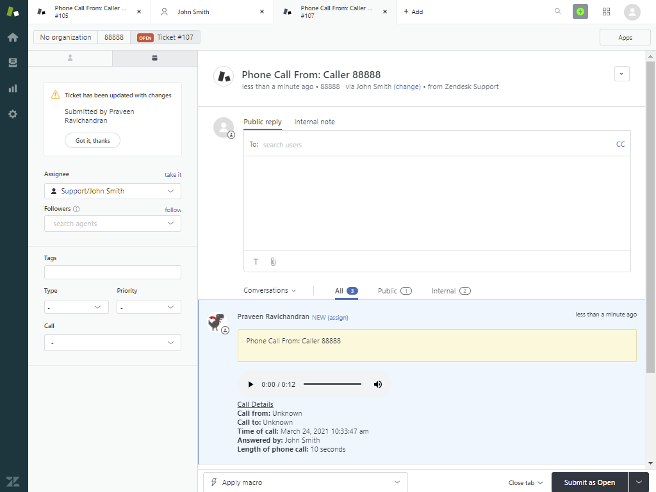Image resolution: width=656 pixels, height=492 pixels.
Task: Click the No organization breadcrumb
Action: pyautogui.click(x=66, y=37)
